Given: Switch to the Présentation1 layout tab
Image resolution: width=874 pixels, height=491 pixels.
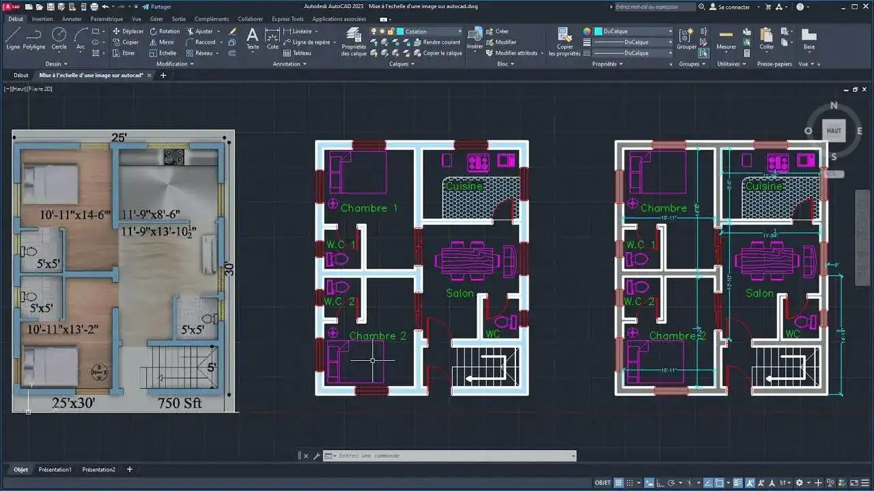Looking at the screenshot, I should (55, 469).
